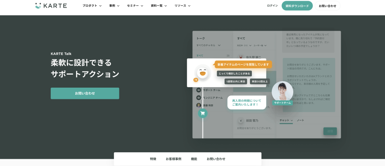Expand the チャット tab chevron
Viewport: 385px width, 166px height.
[x=292, y=121]
